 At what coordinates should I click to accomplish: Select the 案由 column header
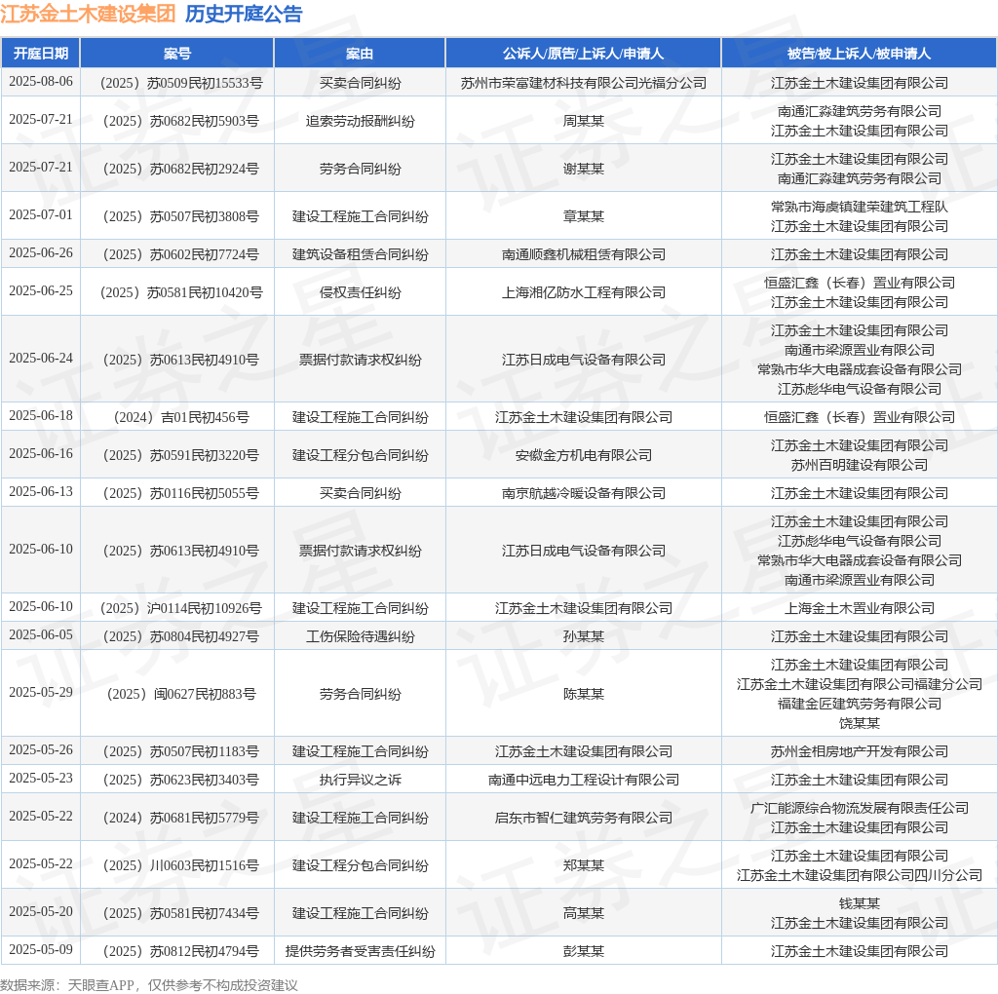click(x=360, y=54)
